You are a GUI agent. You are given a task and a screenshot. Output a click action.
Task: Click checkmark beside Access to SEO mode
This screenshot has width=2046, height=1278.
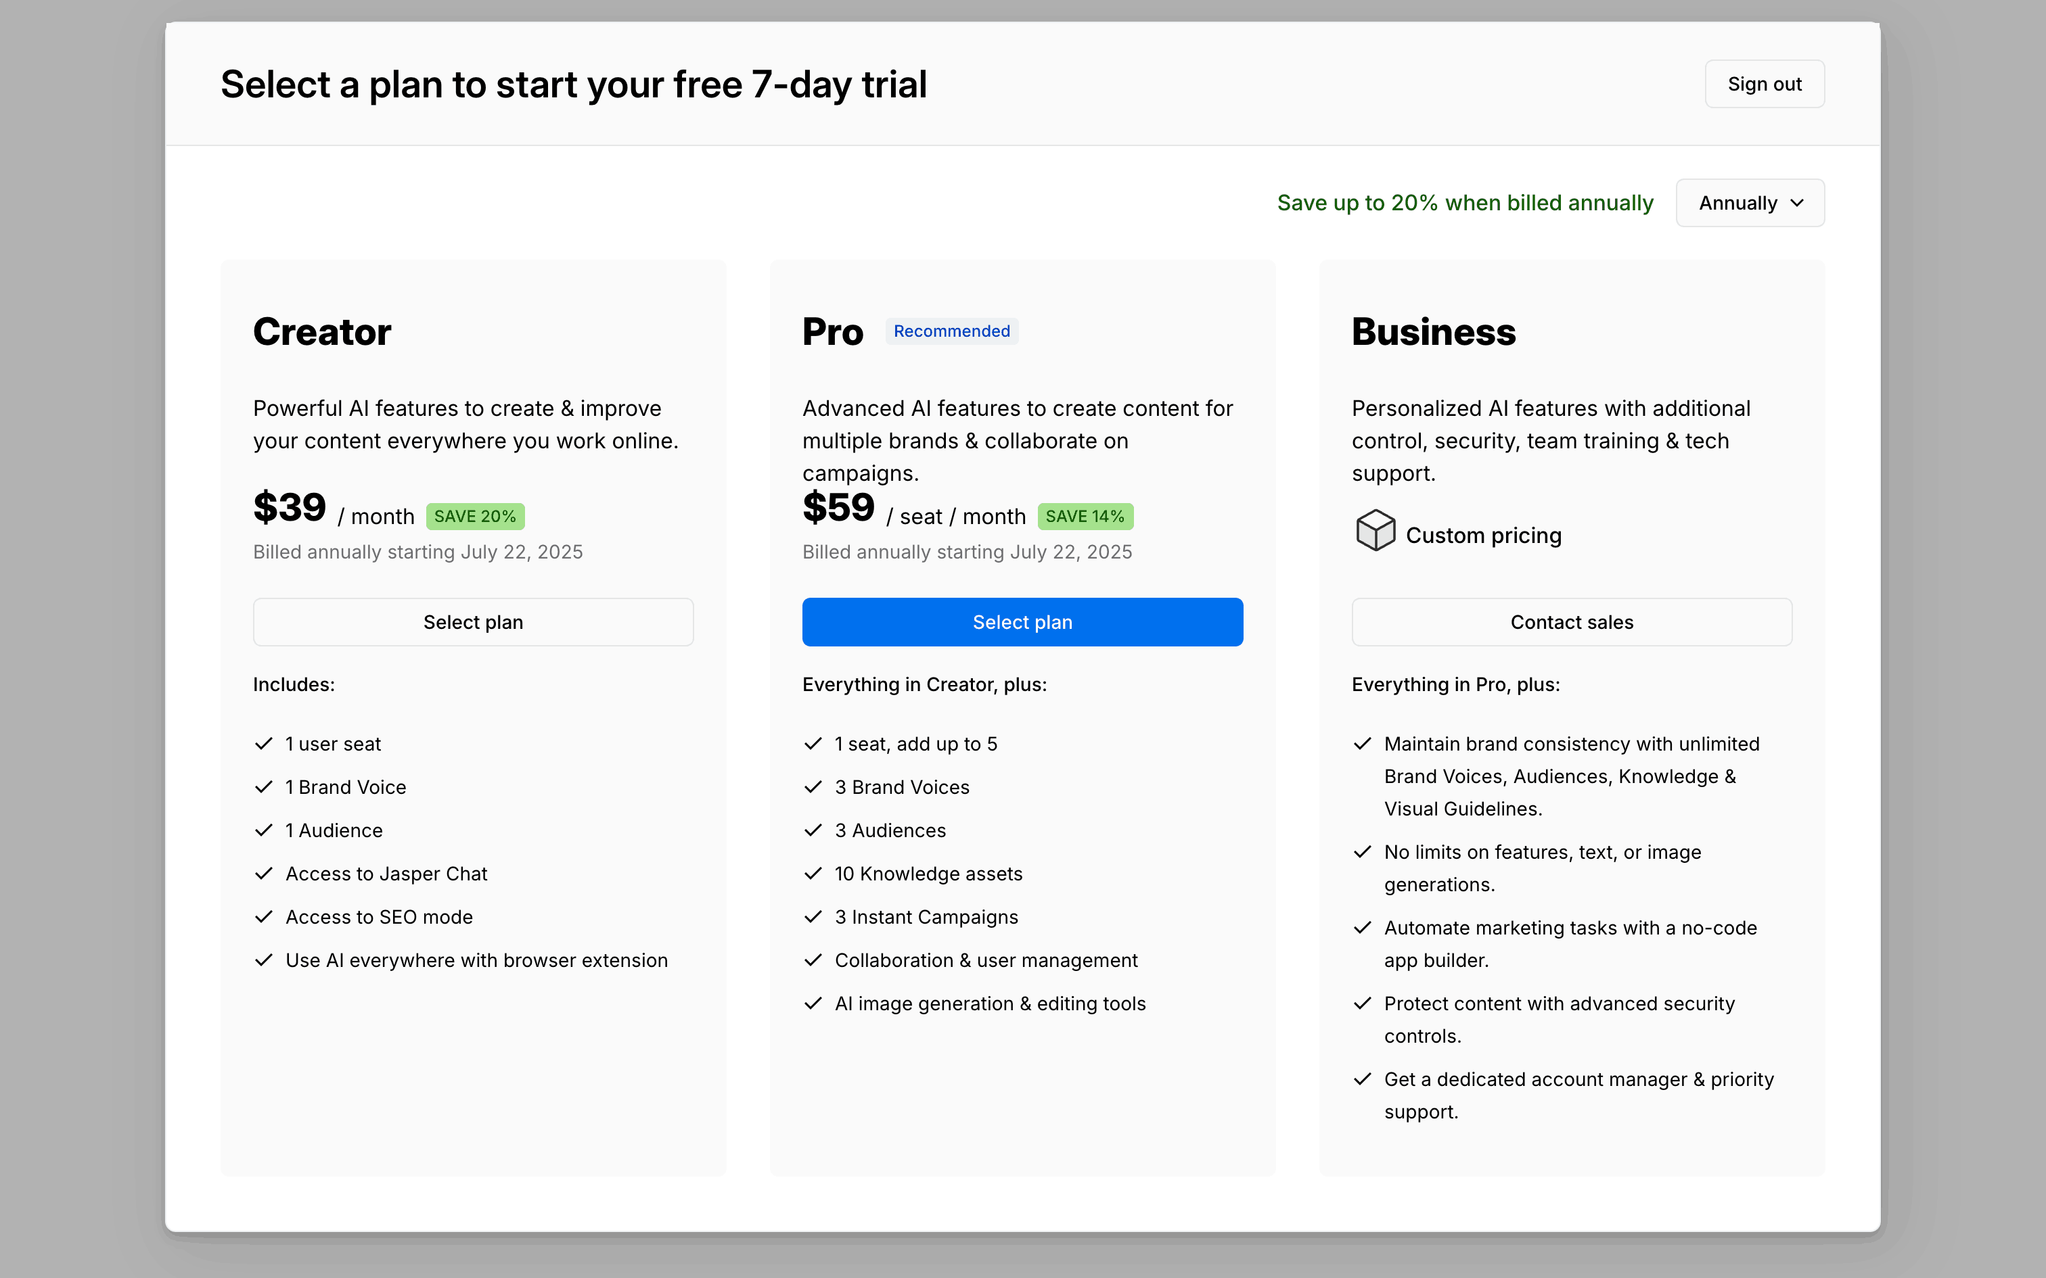point(264,917)
